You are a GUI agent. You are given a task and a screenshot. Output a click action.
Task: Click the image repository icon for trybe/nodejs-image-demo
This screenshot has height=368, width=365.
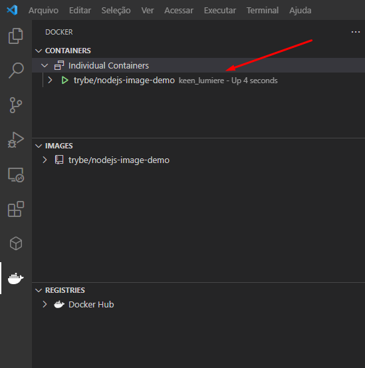(59, 160)
